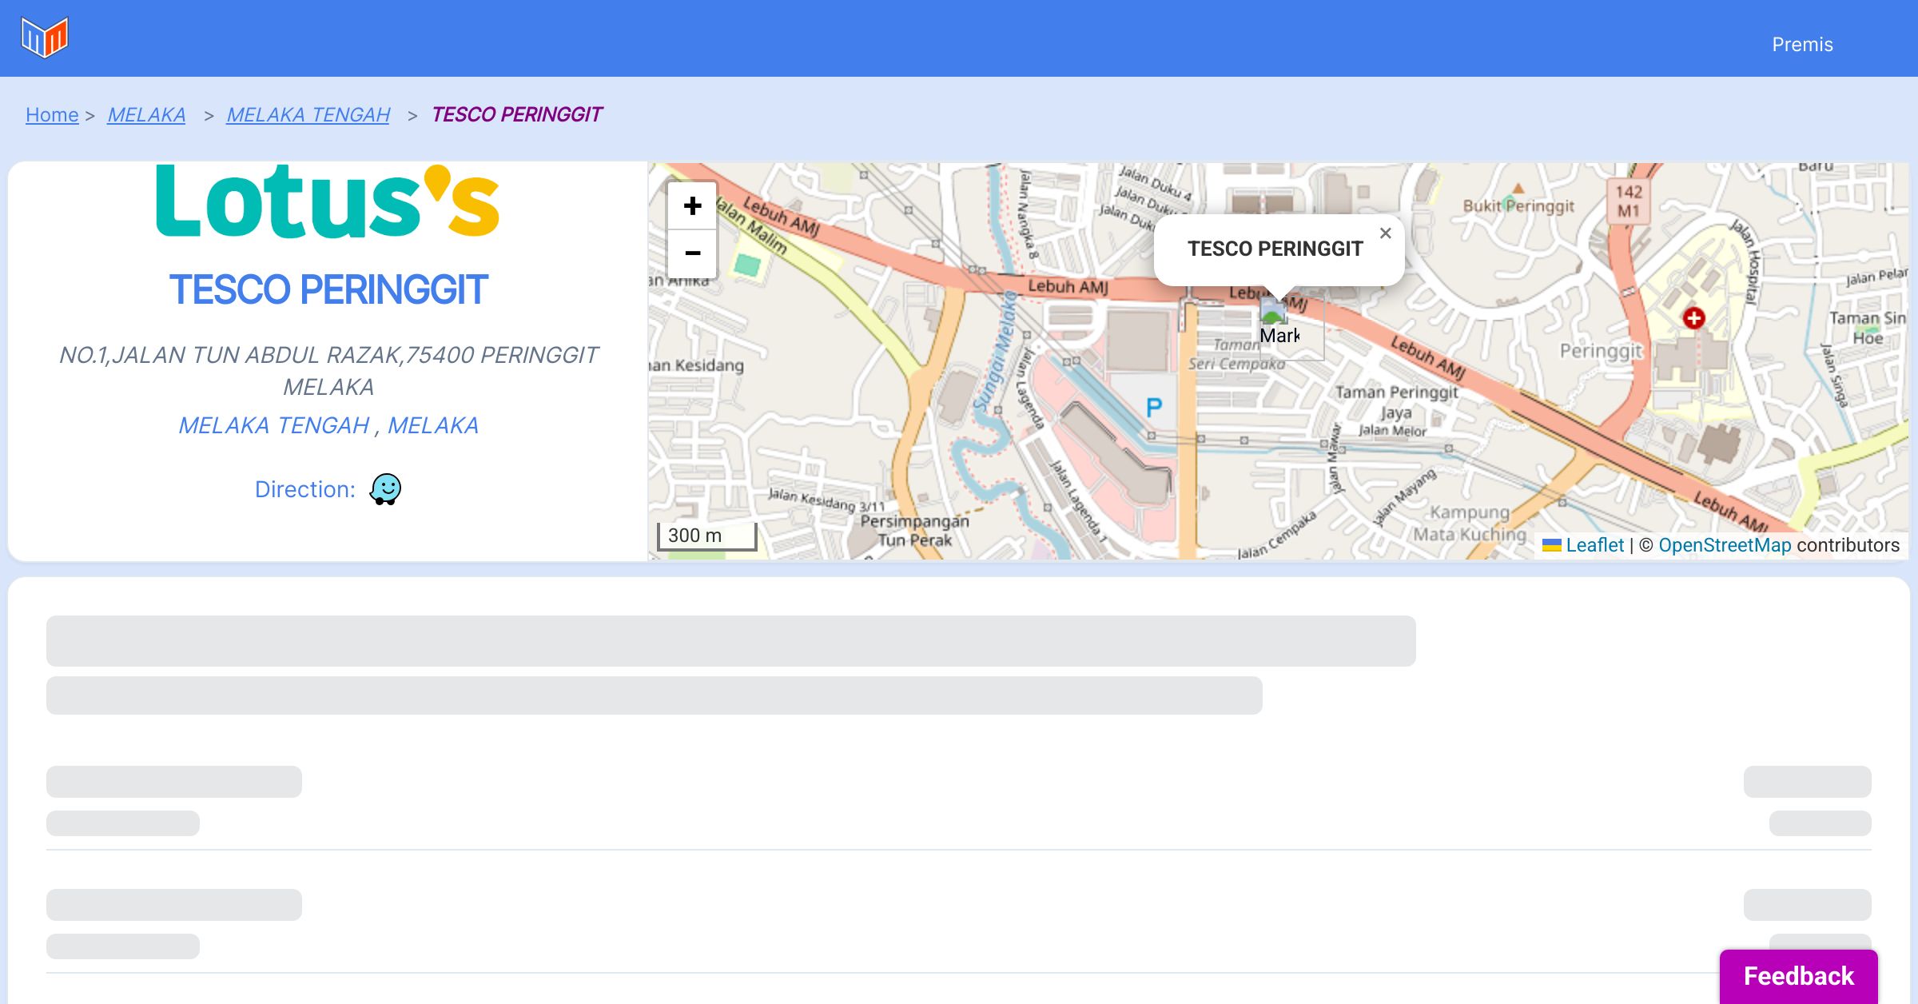Click the TESCO PERINGGIT store heading
This screenshot has height=1004, width=1918.
[328, 289]
